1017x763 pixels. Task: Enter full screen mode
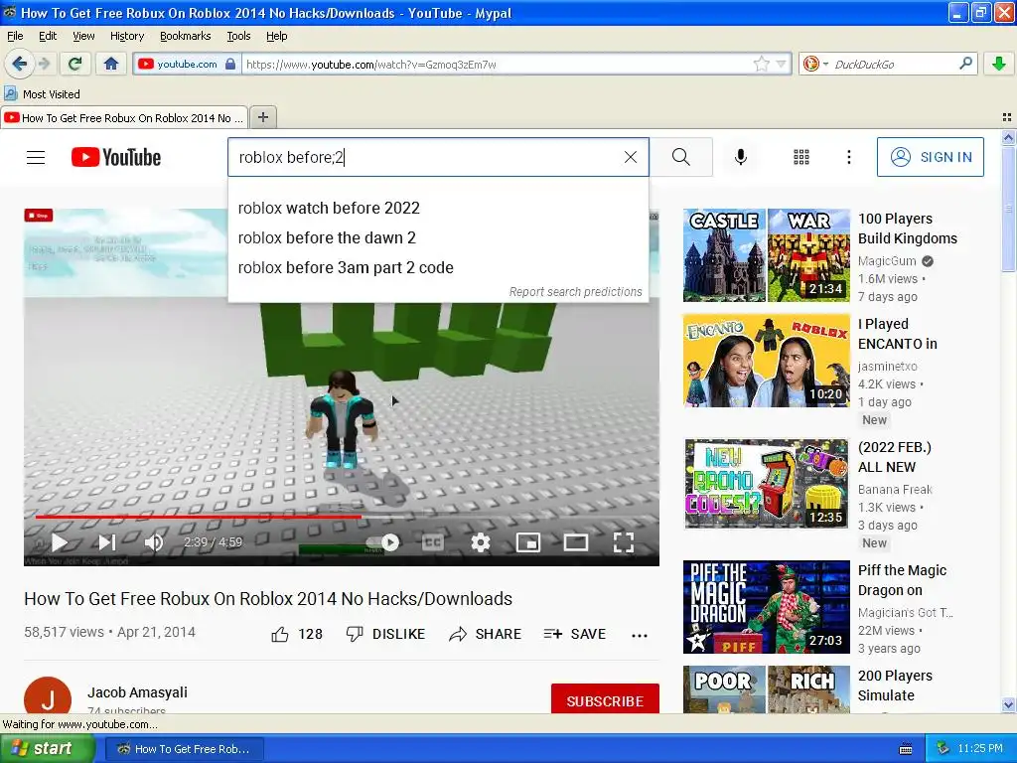[624, 542]
